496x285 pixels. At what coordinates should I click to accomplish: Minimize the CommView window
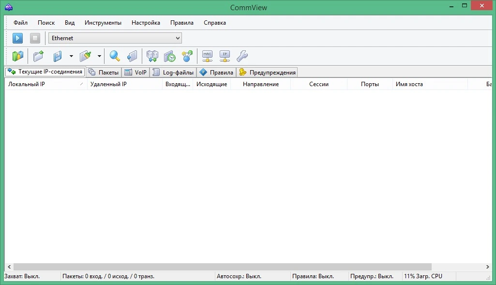(x=451, y=6)
